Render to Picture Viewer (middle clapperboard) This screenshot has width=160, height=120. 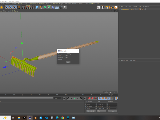(x=28, y=7)
